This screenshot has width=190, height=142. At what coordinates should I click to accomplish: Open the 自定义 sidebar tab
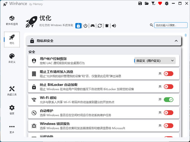pyautogui.click(x=12, y=58)
